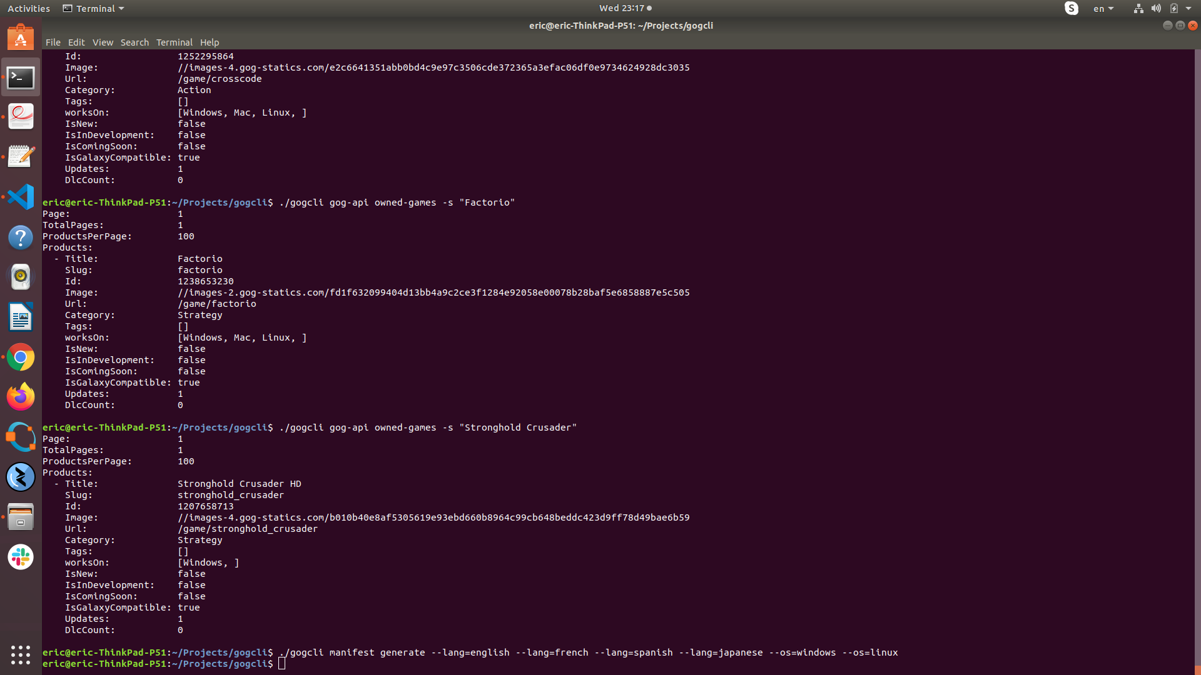The image size is (1201, 675).
Task: Click the owned-games Stronghold Crusader command
Action: [428, 427]
